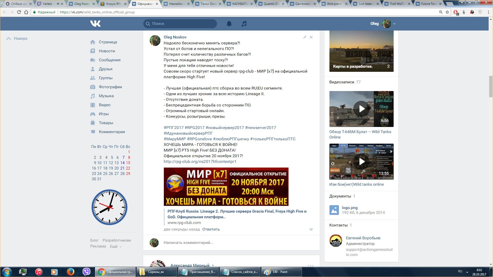493x277 pixels.
Task: Go to 'Сообщения' in left menu
Action: pyautogui.click(x=109, y=60)
